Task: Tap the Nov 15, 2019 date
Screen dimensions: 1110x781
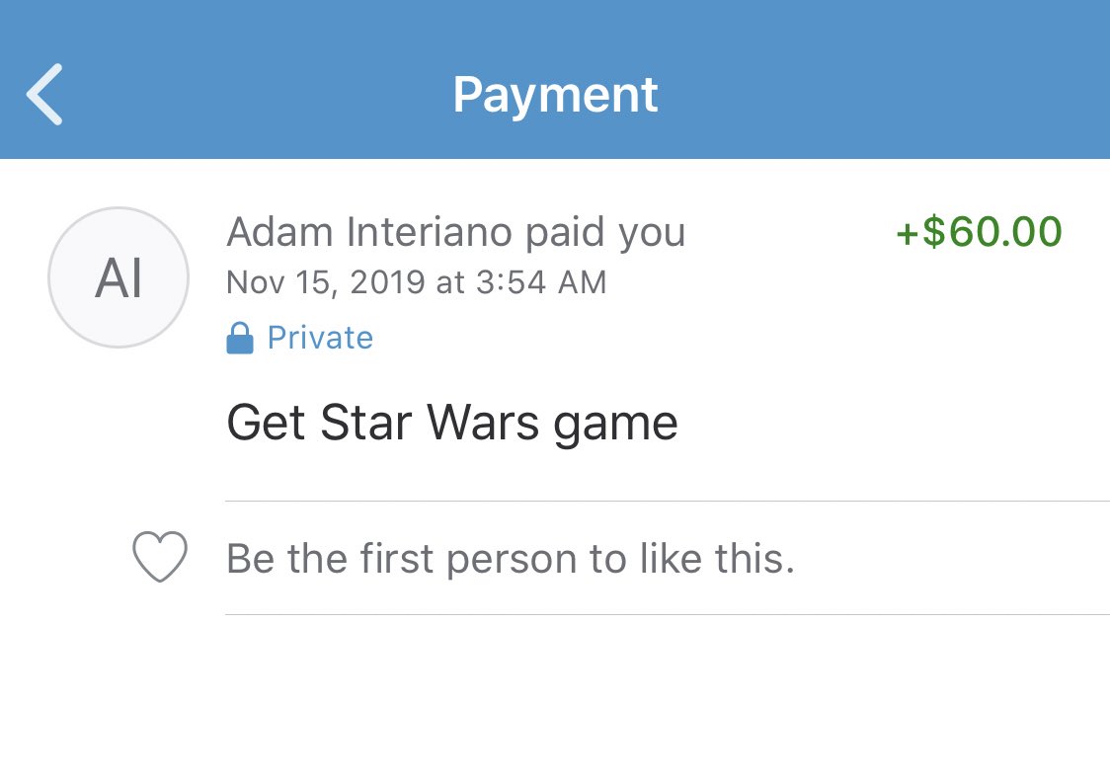Action: point(324,283)
